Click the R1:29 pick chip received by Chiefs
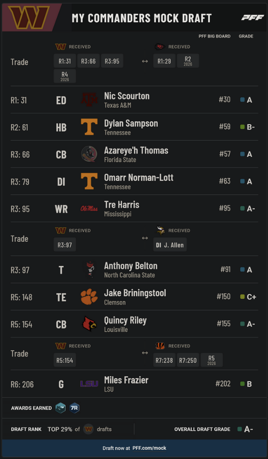The image size is (268, 459). tap(164, 61)
